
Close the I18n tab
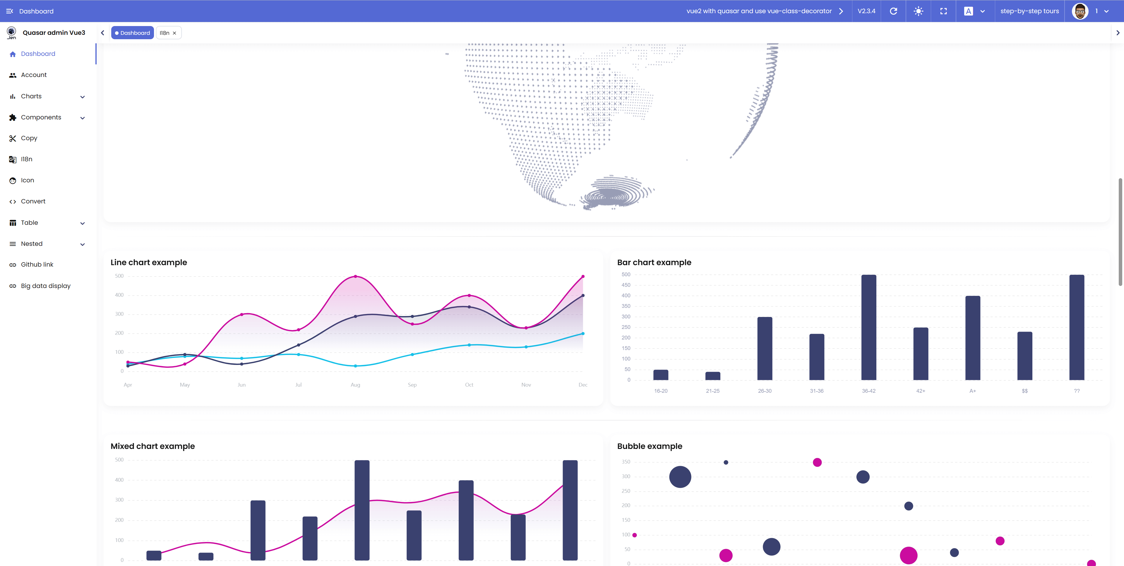(174, 33)
